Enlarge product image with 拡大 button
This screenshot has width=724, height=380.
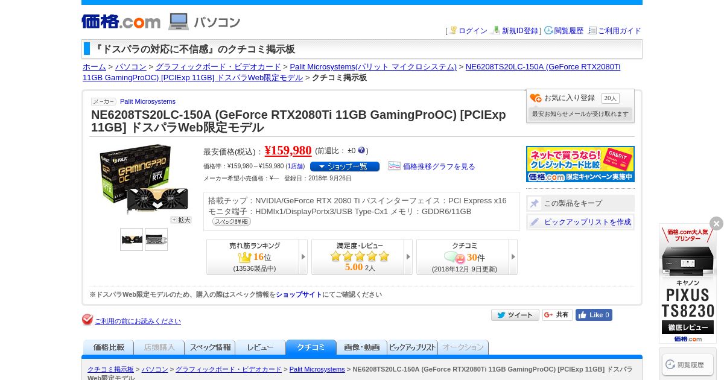[x=181, y=220]
